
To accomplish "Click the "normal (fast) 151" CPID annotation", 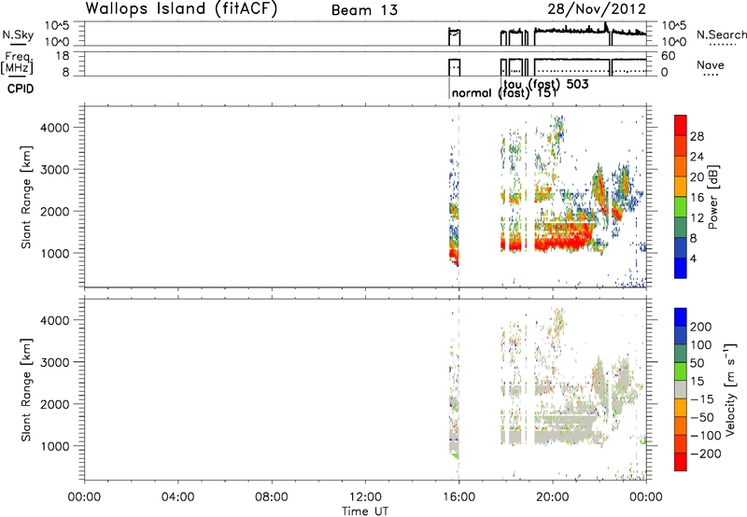I will tap(504, 92).
